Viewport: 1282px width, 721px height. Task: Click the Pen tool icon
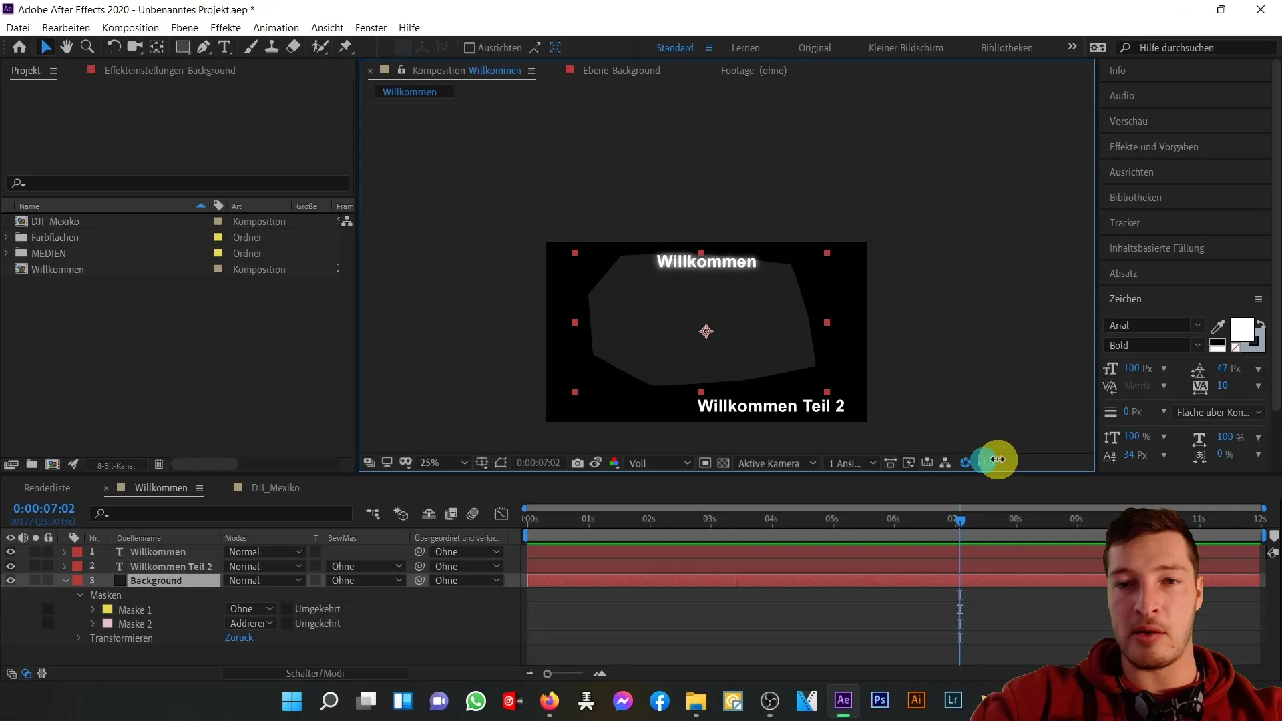click(204, 47)
